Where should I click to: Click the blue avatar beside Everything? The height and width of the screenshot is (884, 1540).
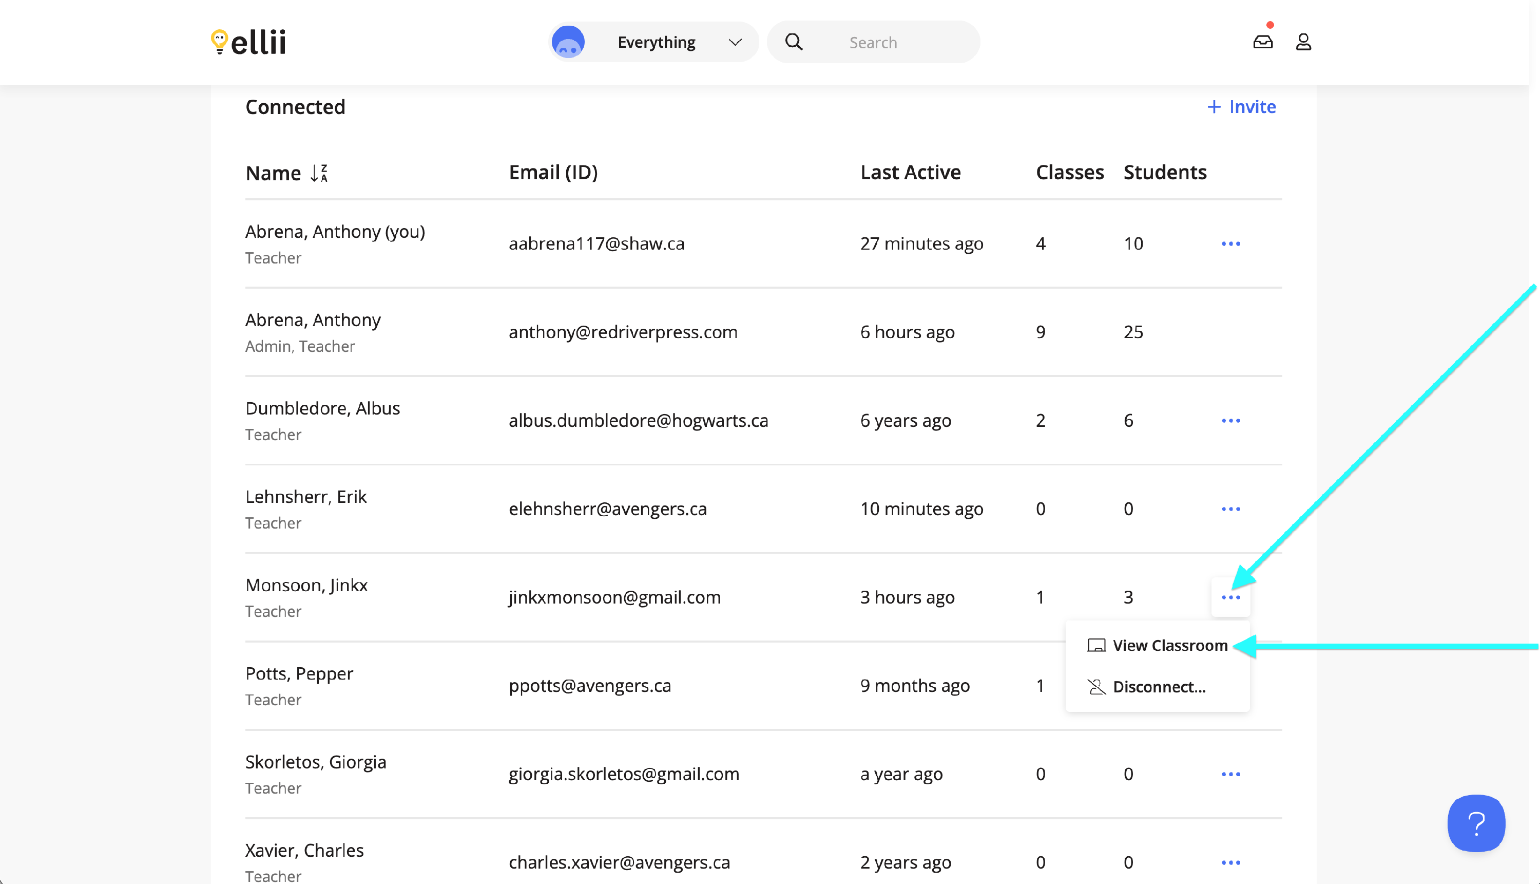pyautogui.click(x=568, y=42)
